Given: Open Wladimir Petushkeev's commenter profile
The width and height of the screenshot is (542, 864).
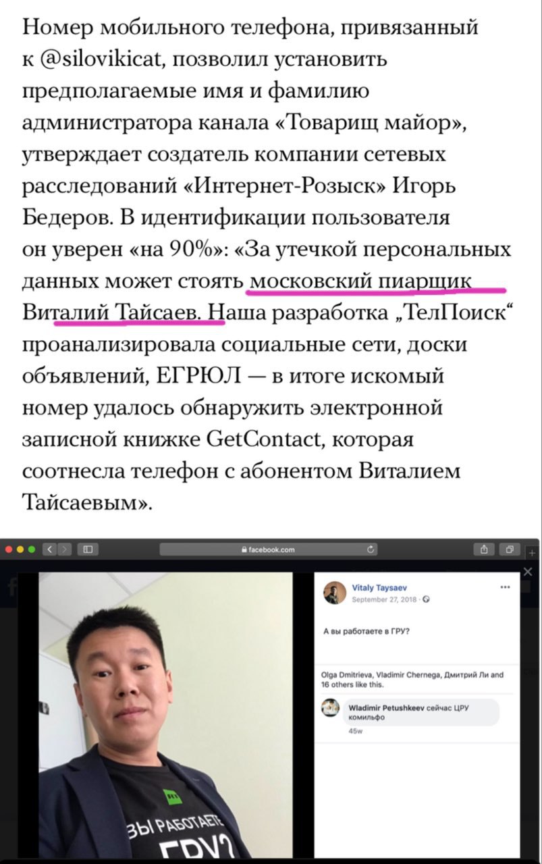Looking at the screenshot, I should point(386,707).
